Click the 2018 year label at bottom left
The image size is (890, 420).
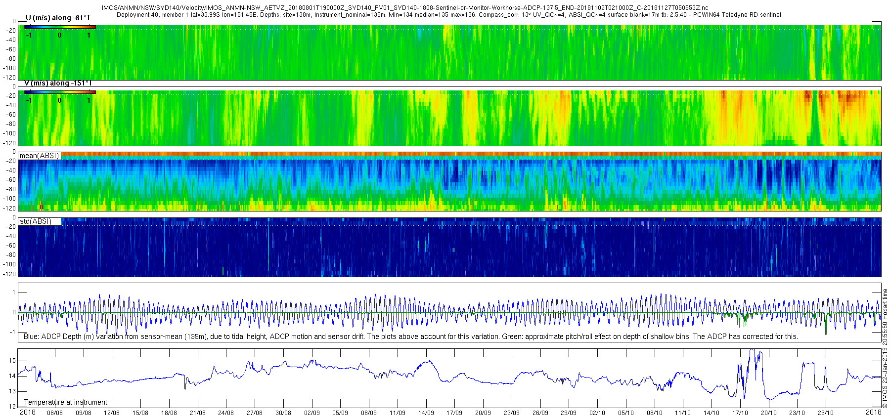(x=27, y=412)
